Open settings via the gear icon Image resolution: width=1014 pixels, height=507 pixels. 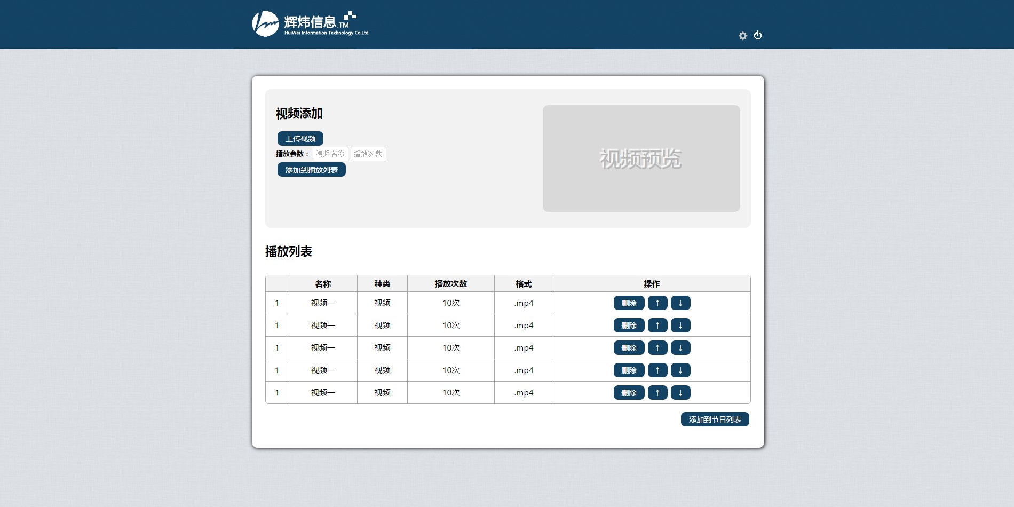743,36
